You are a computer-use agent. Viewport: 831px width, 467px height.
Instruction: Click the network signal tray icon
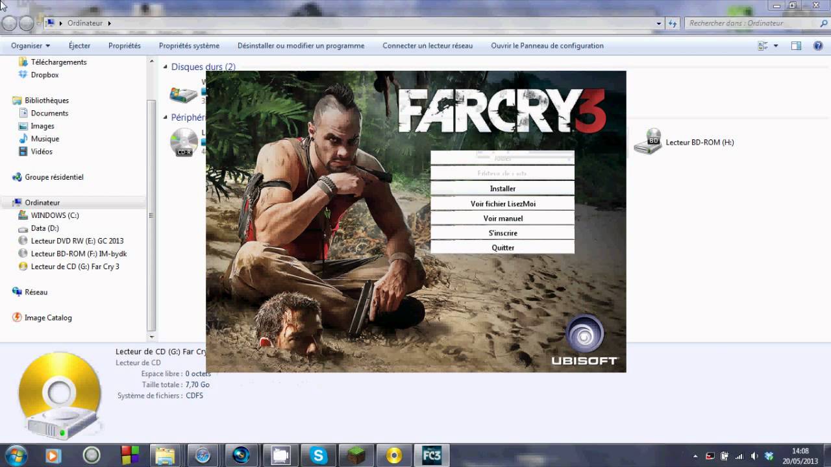pos(739,456)
